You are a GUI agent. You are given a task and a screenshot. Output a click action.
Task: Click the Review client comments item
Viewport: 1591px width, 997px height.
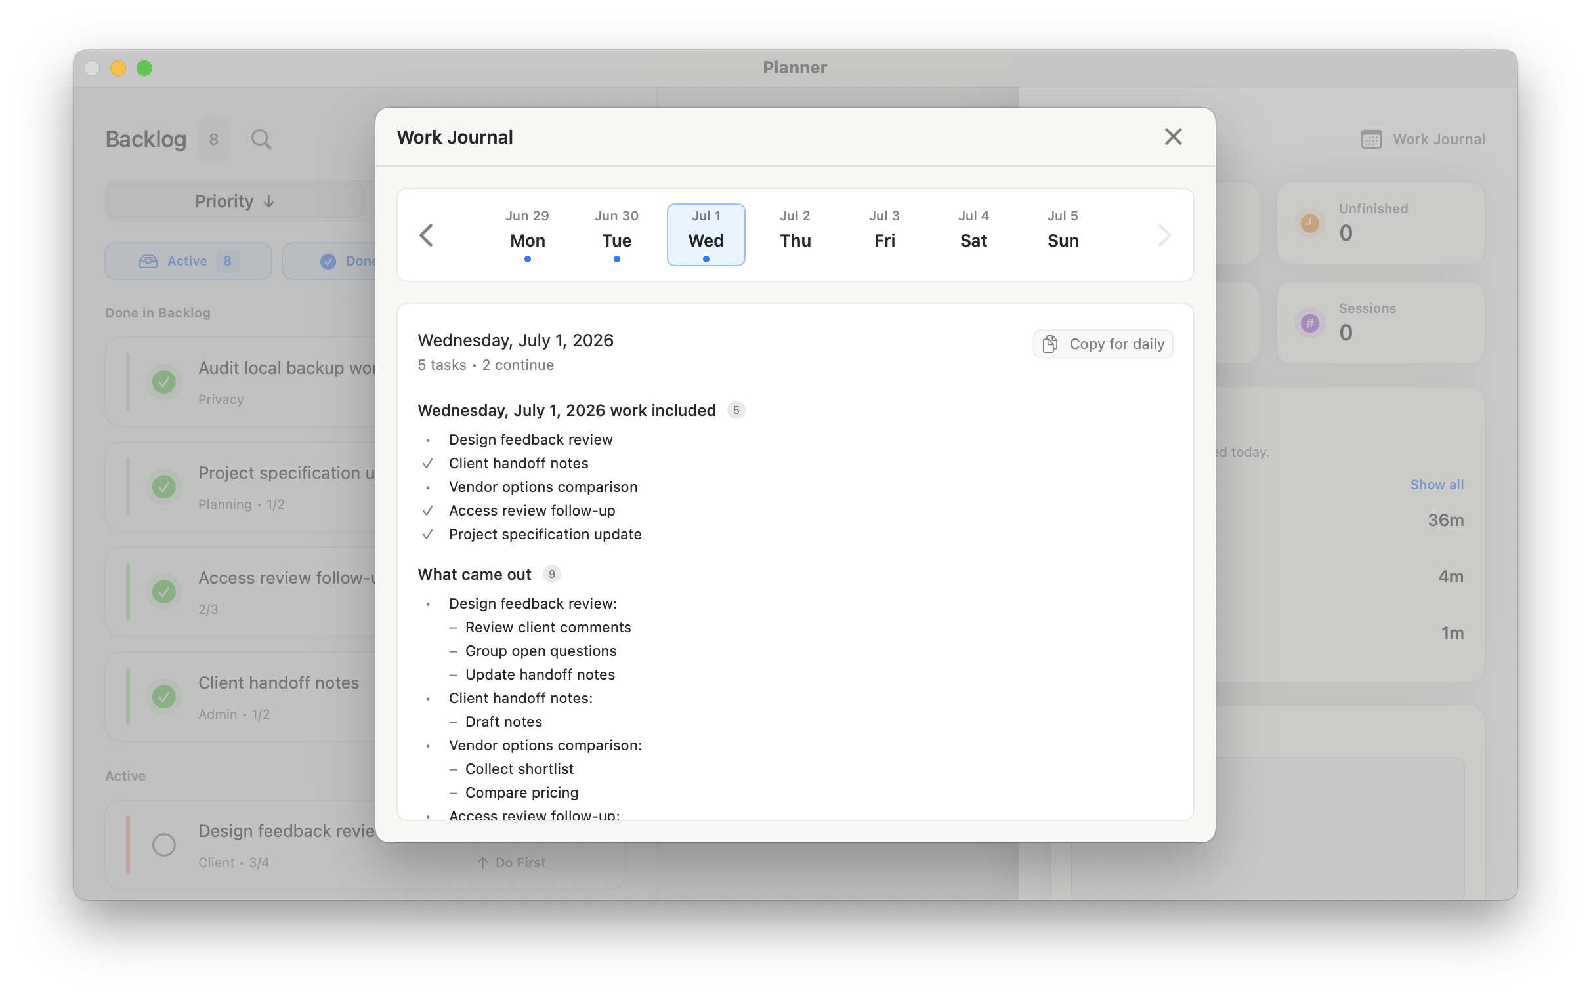(x=547, y=627)
